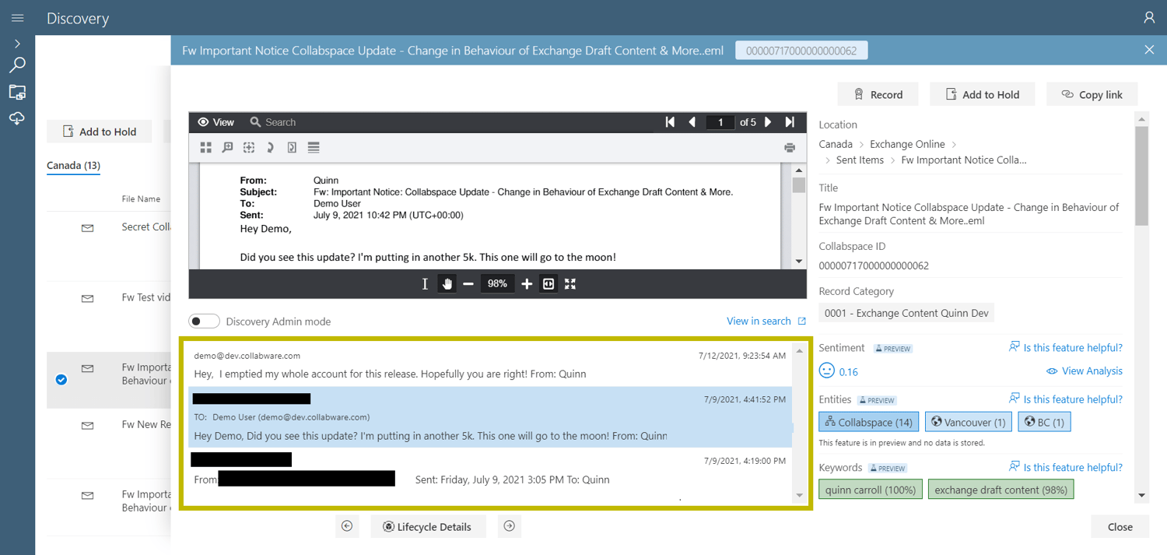Open the Record Category selector
Viewport: 1167px width, 555px height.
click(x=906, y=312)
